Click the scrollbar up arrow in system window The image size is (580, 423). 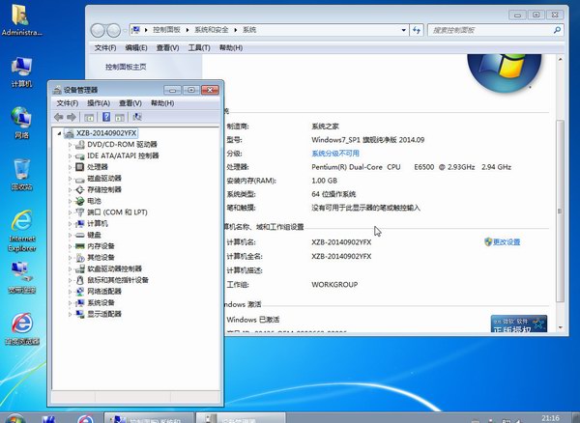pyautogui.click(x=560, y=59)
